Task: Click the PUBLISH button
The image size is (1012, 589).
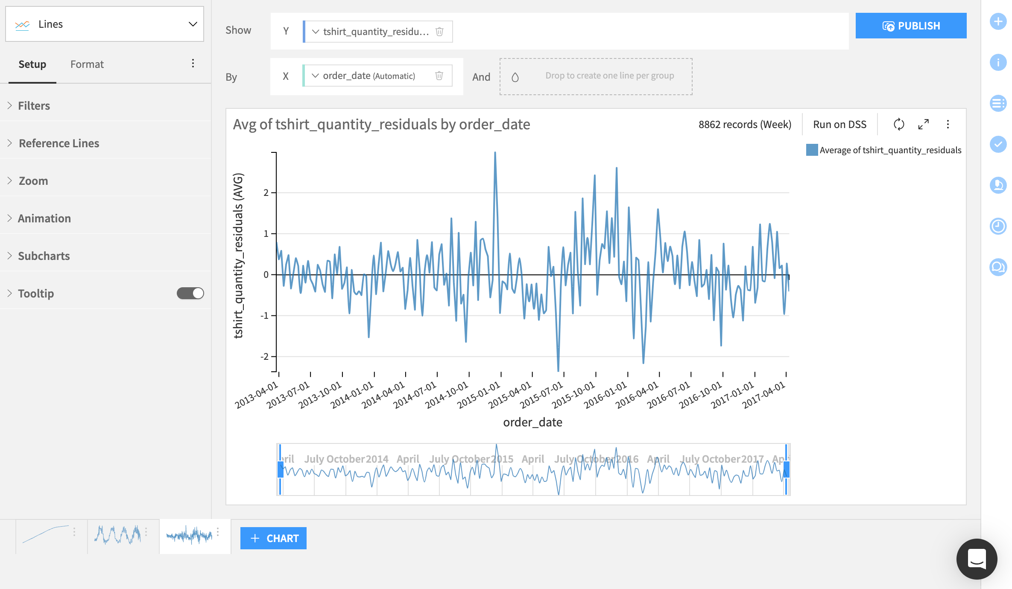Action: pyautogui.click(x=911, y=25)
